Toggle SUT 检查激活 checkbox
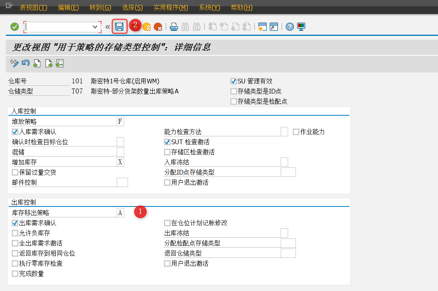 pyautogui.click(x=167, y=142)
